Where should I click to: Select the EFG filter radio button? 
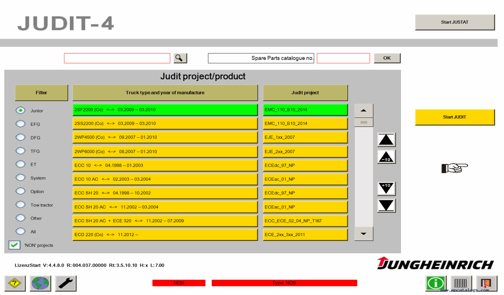tap(20, 124)
